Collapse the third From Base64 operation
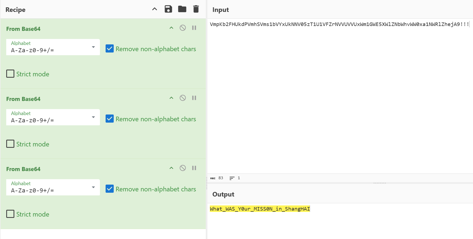473x239 pixels. tap(171, 168)
